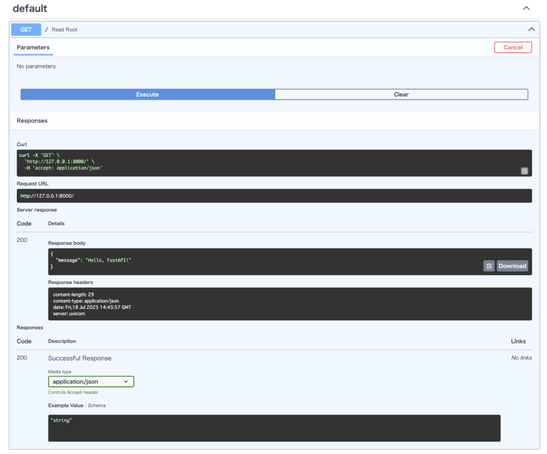
Task: Click the 200 code beside Successful Response
Action: coord(22,358)
